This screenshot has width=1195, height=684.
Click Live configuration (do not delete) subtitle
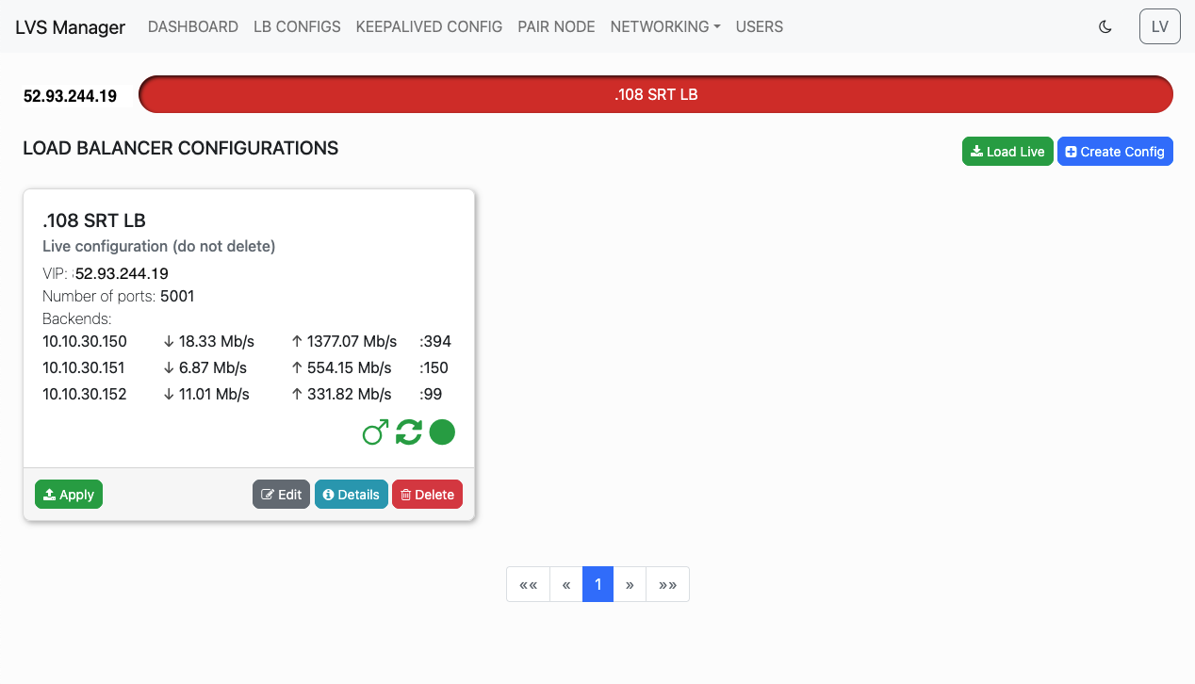coord(158,246)
